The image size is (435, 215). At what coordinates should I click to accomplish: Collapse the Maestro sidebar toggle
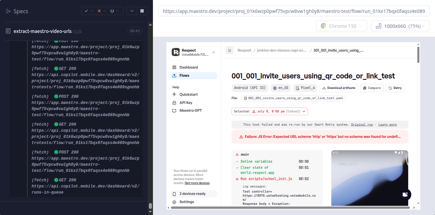(229, 50)
